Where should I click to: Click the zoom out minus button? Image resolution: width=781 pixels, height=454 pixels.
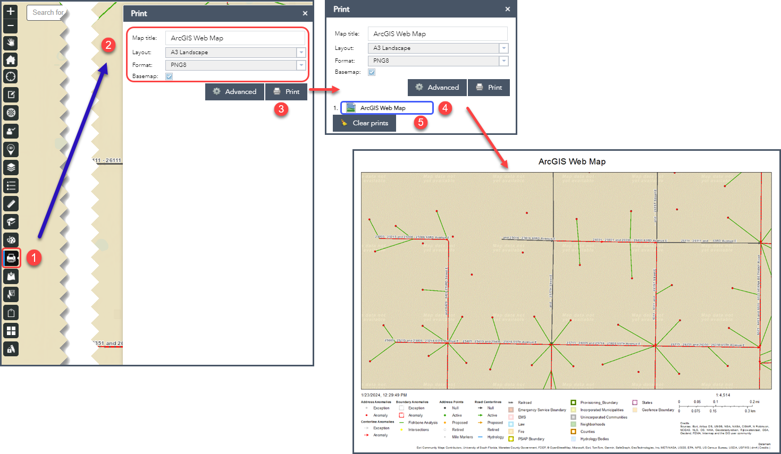tap(11, 25)
